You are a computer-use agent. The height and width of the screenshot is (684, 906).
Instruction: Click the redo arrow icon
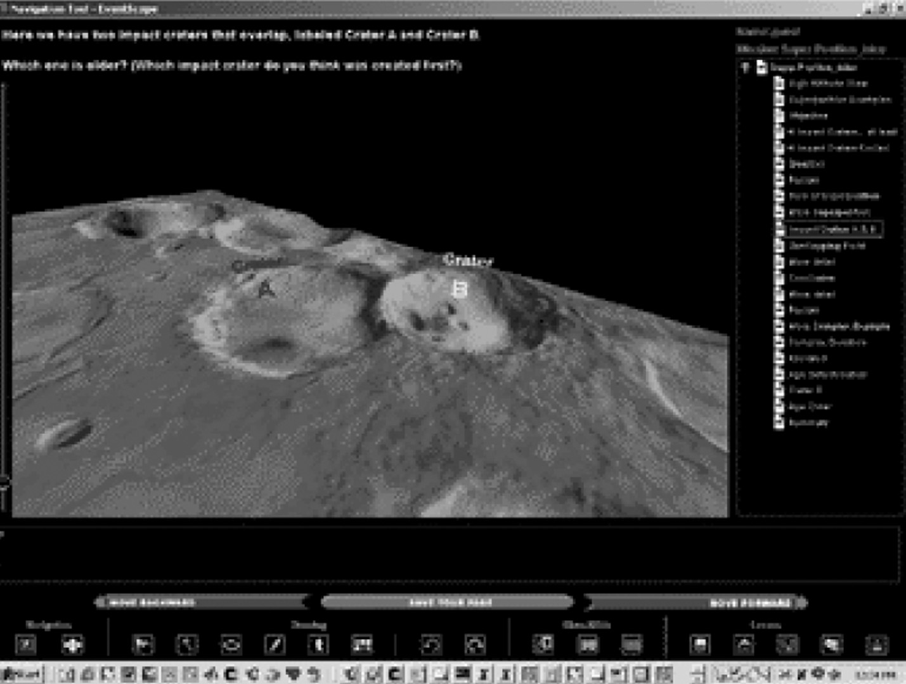tap(475, 645)
